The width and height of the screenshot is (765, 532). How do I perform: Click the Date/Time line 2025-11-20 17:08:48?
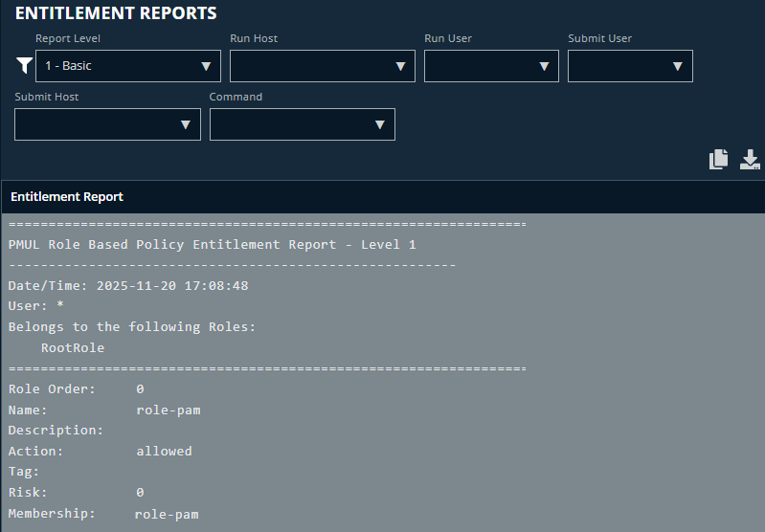[x=128, y=285]
